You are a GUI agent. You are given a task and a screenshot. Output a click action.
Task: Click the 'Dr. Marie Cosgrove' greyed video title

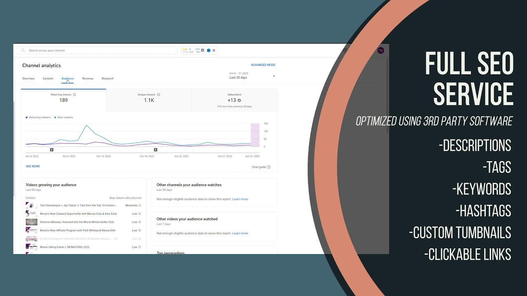(75, 238)
